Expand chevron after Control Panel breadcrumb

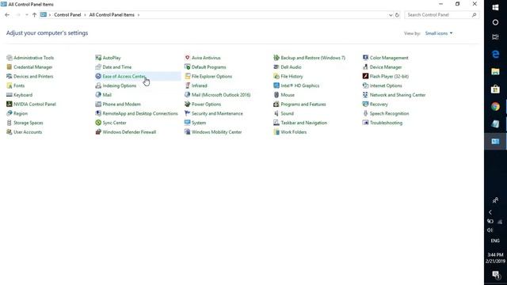click(85, 15)
